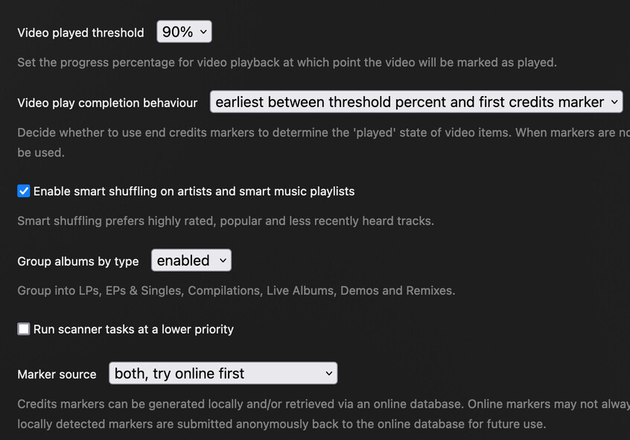Click the chevron arrow of Marker source dropdown

coord(328,374)
